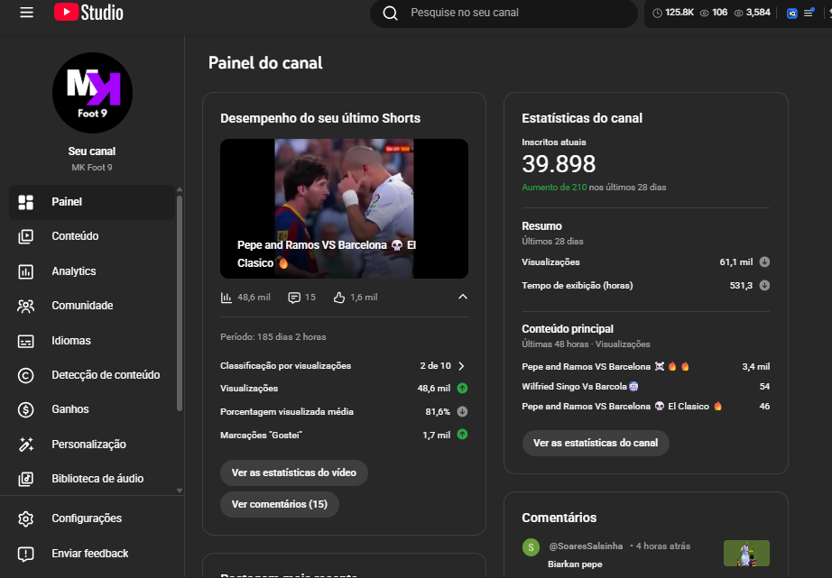
Task: Collapse the Shorts performance details chevron
Action: (462, 297)
